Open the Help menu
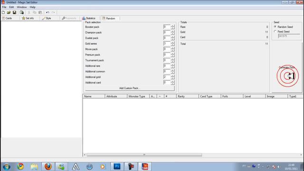 point(32,7)
